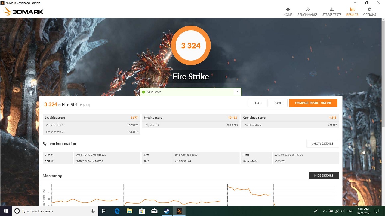
Task: Open File Explorer from the taskbar
Action: (129, 211)
